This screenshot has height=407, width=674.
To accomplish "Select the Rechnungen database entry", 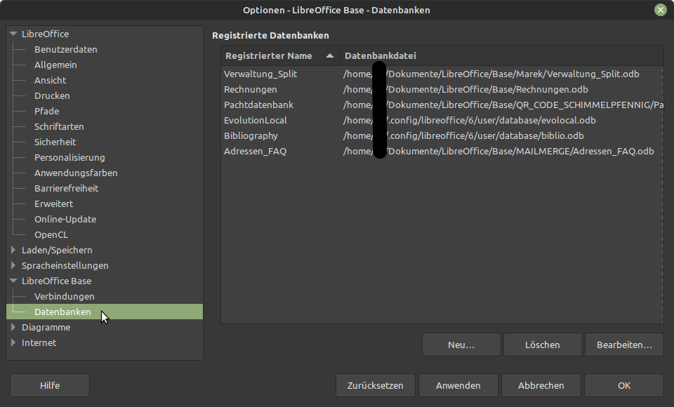I will click(442, 89).
